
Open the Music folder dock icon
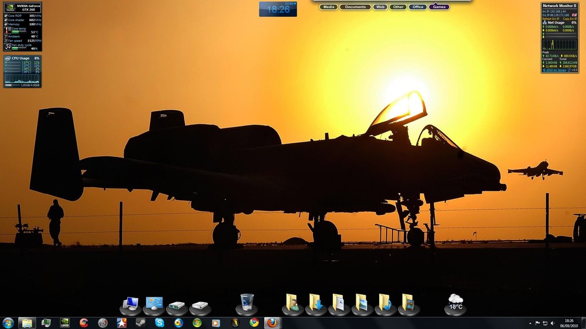386,303
